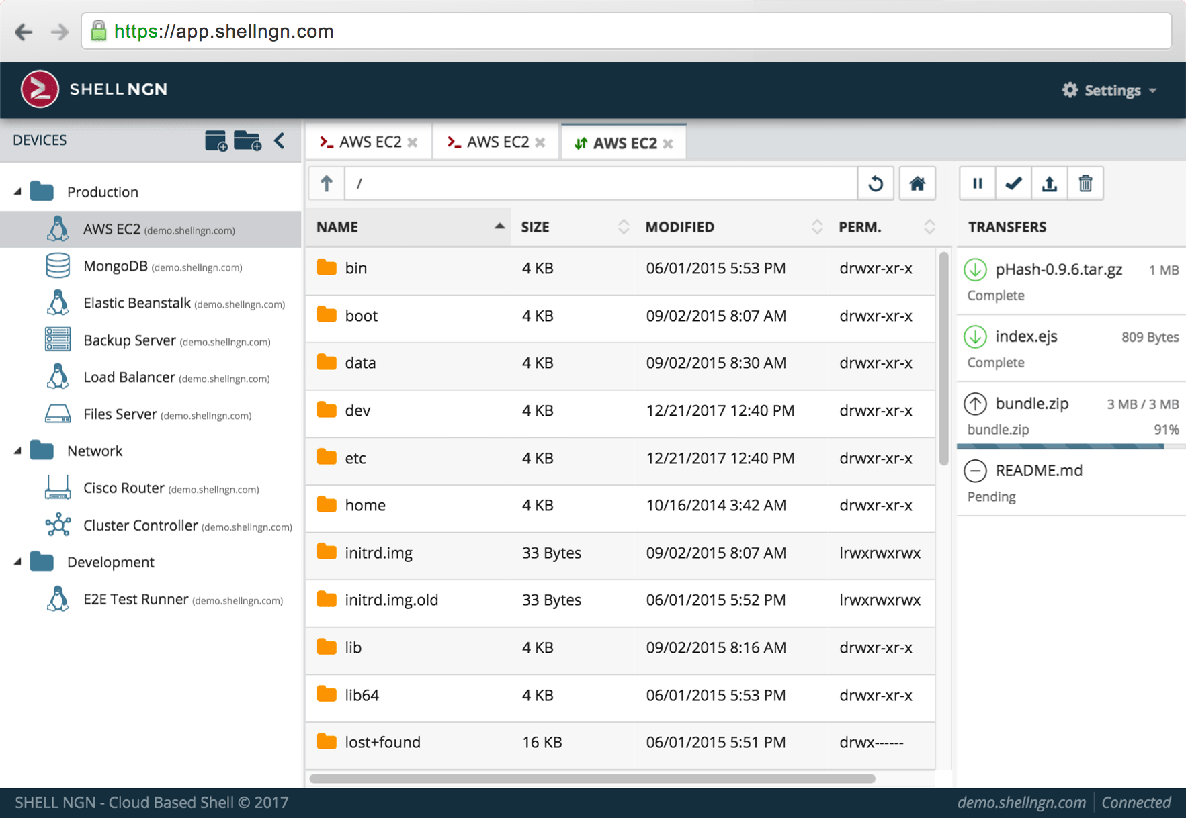Click the index.ejs download complete icon

[975, 336]
